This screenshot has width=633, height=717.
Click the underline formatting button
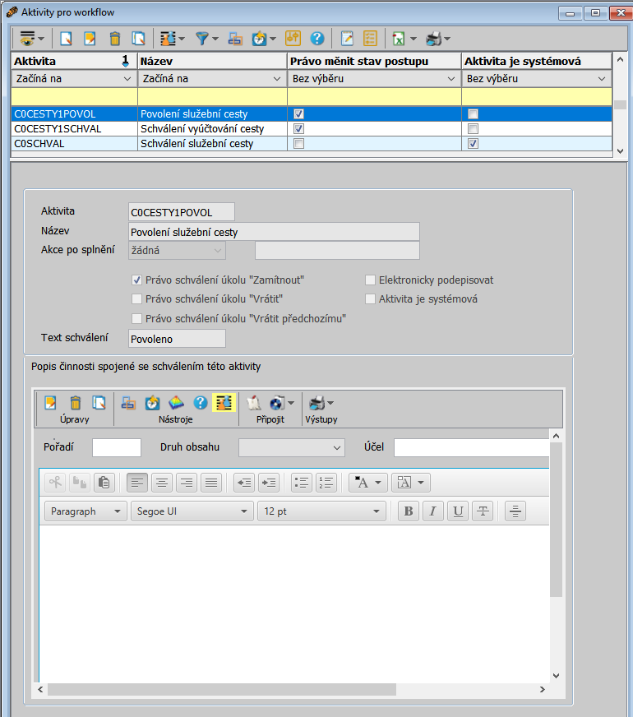[458, 511]
